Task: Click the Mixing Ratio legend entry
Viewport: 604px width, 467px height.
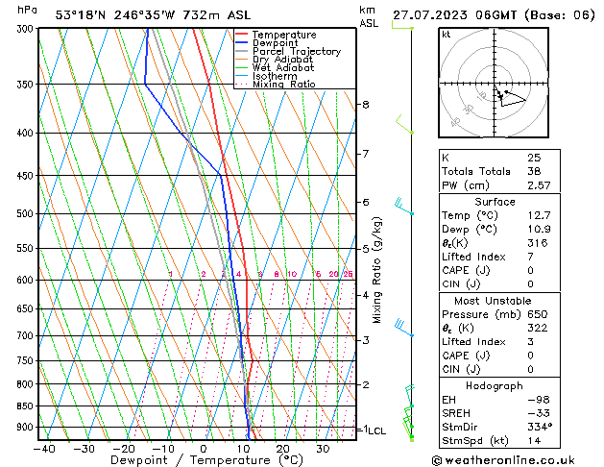Action: click(276, 84)
